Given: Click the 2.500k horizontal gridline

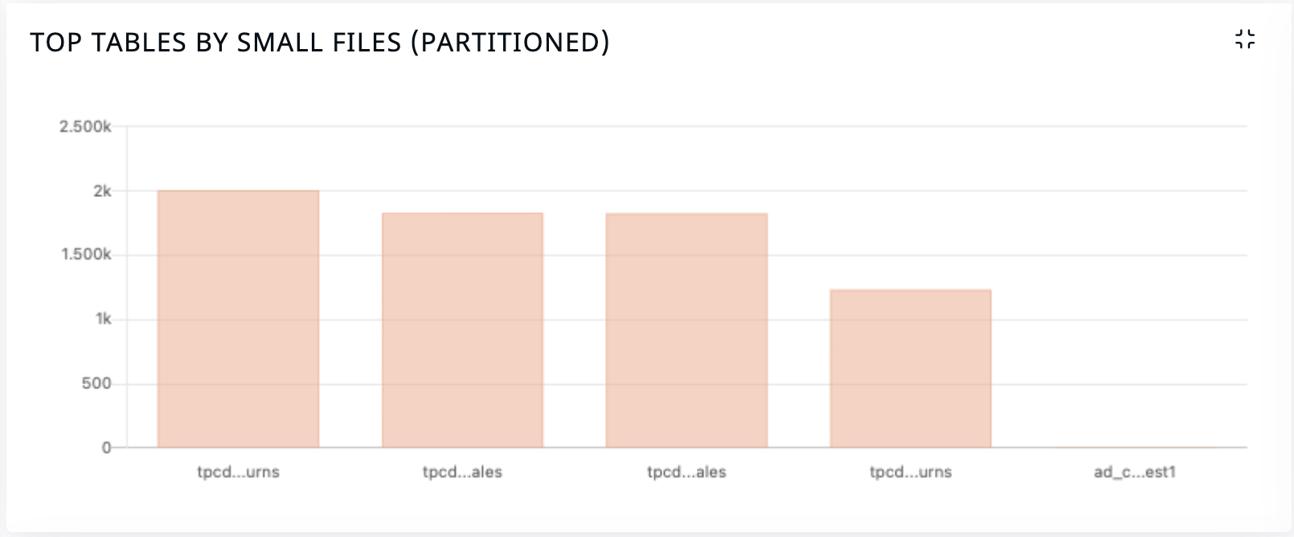Looking at the screenshot, I should pos(686,126).
